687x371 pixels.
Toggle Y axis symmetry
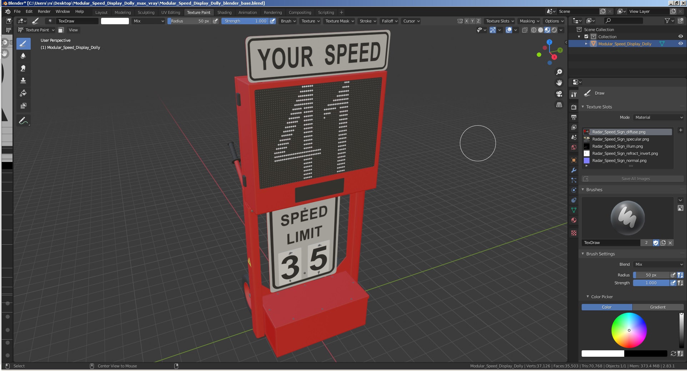pos(472,21)
